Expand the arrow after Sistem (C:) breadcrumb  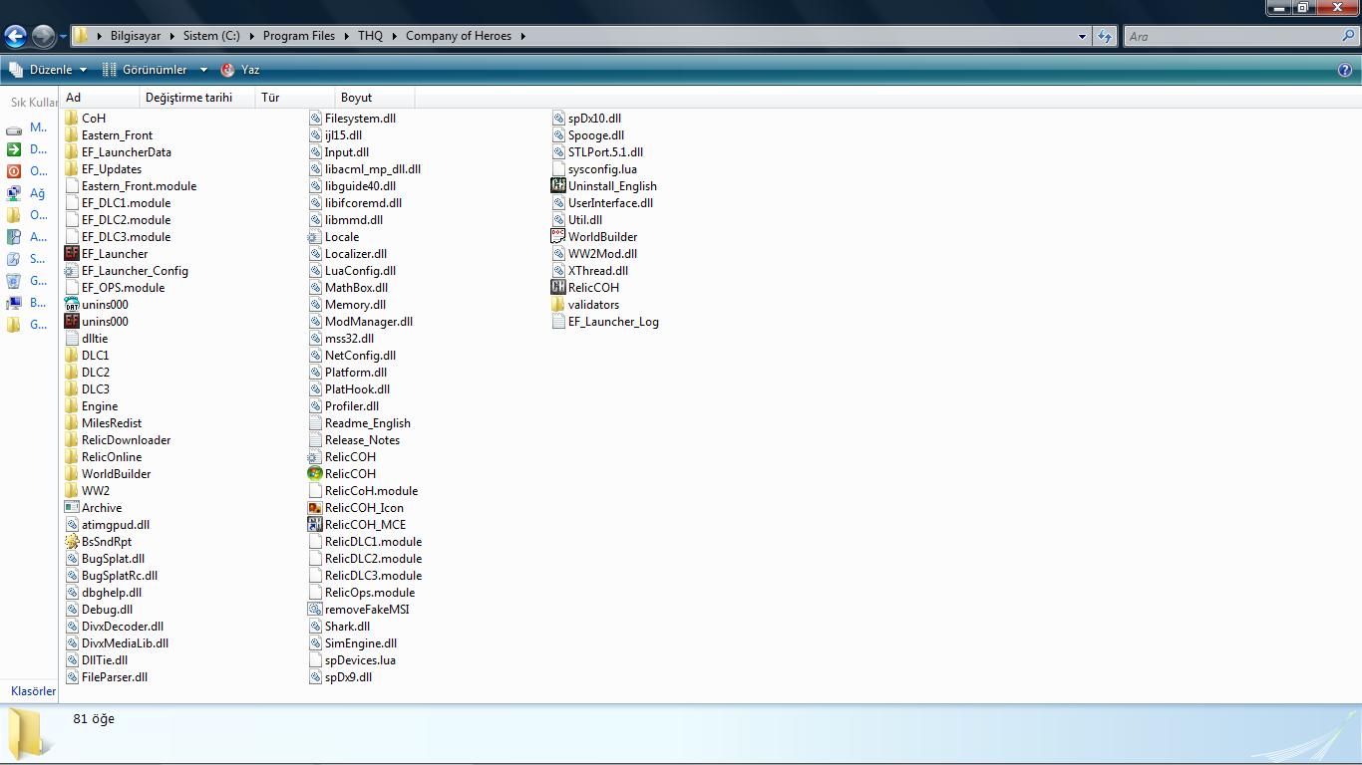[x=250, y=36]
